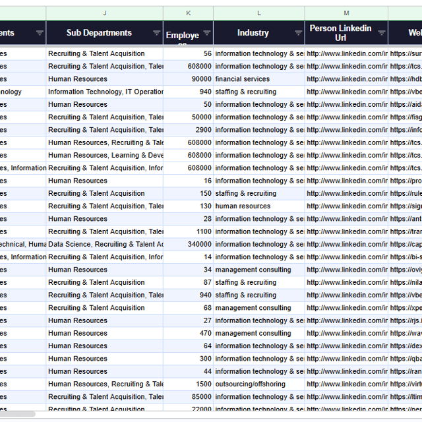The width and height of the screenshot is (422, 422).
Task: Open filter for Sub Departments column
Action: coord(157,33)
